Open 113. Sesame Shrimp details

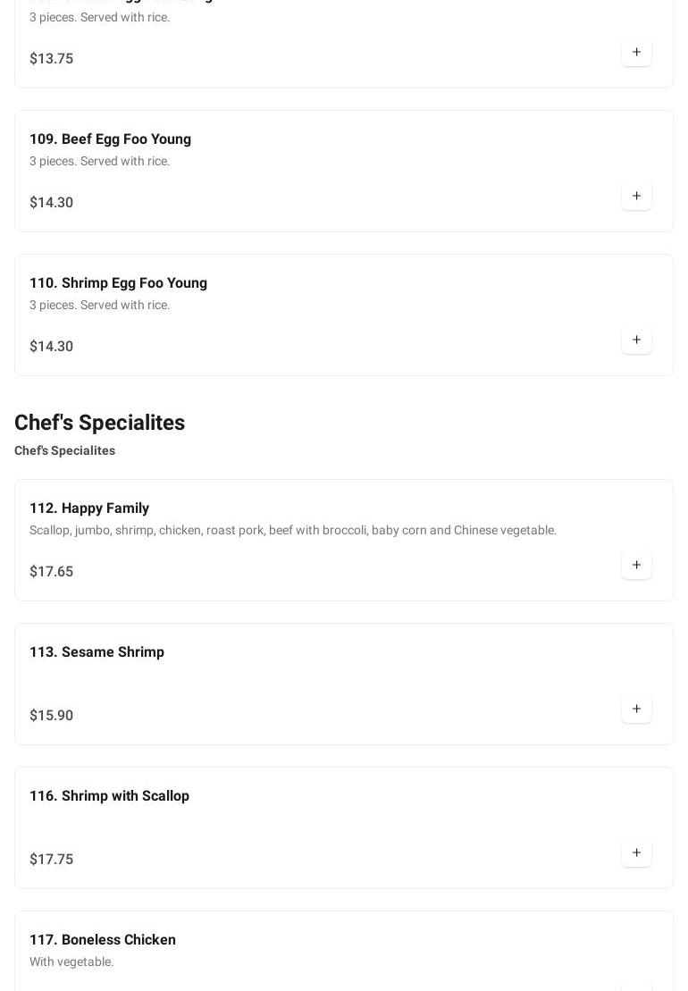click(96, 652)
